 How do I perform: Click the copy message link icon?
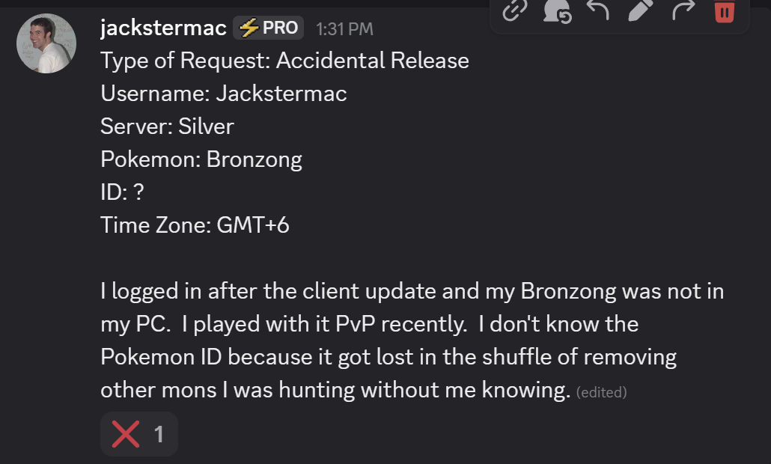514,10
